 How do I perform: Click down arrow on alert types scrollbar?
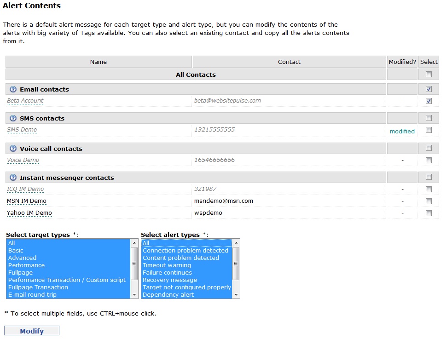point(236,295)
